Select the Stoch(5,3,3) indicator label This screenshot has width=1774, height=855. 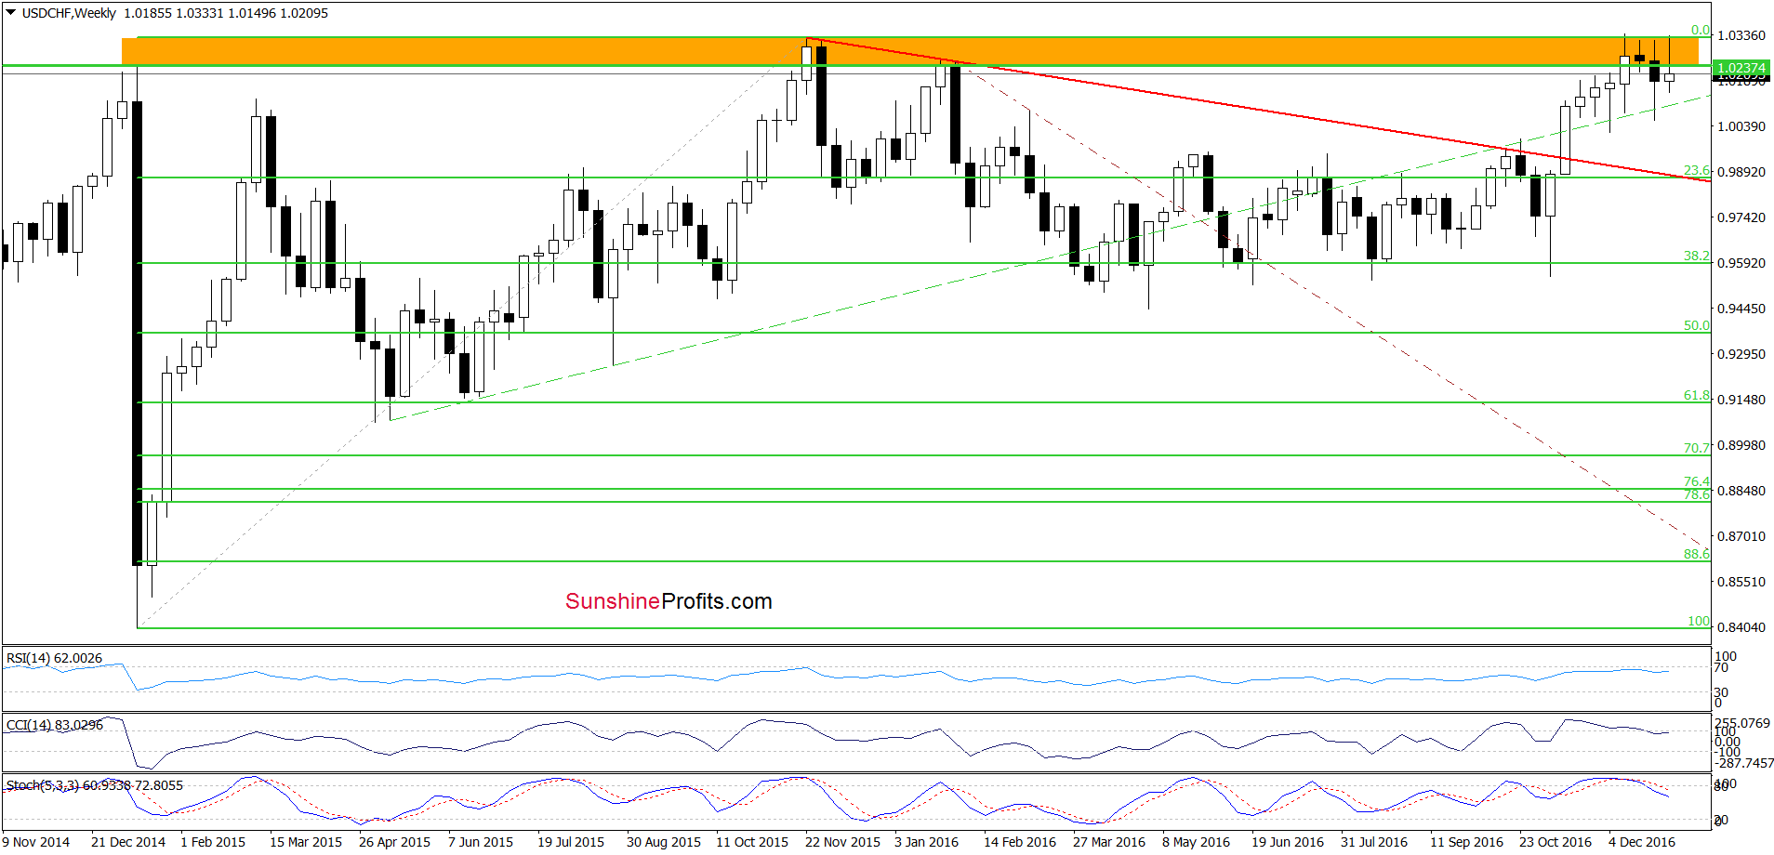click(x=95, y=785)
